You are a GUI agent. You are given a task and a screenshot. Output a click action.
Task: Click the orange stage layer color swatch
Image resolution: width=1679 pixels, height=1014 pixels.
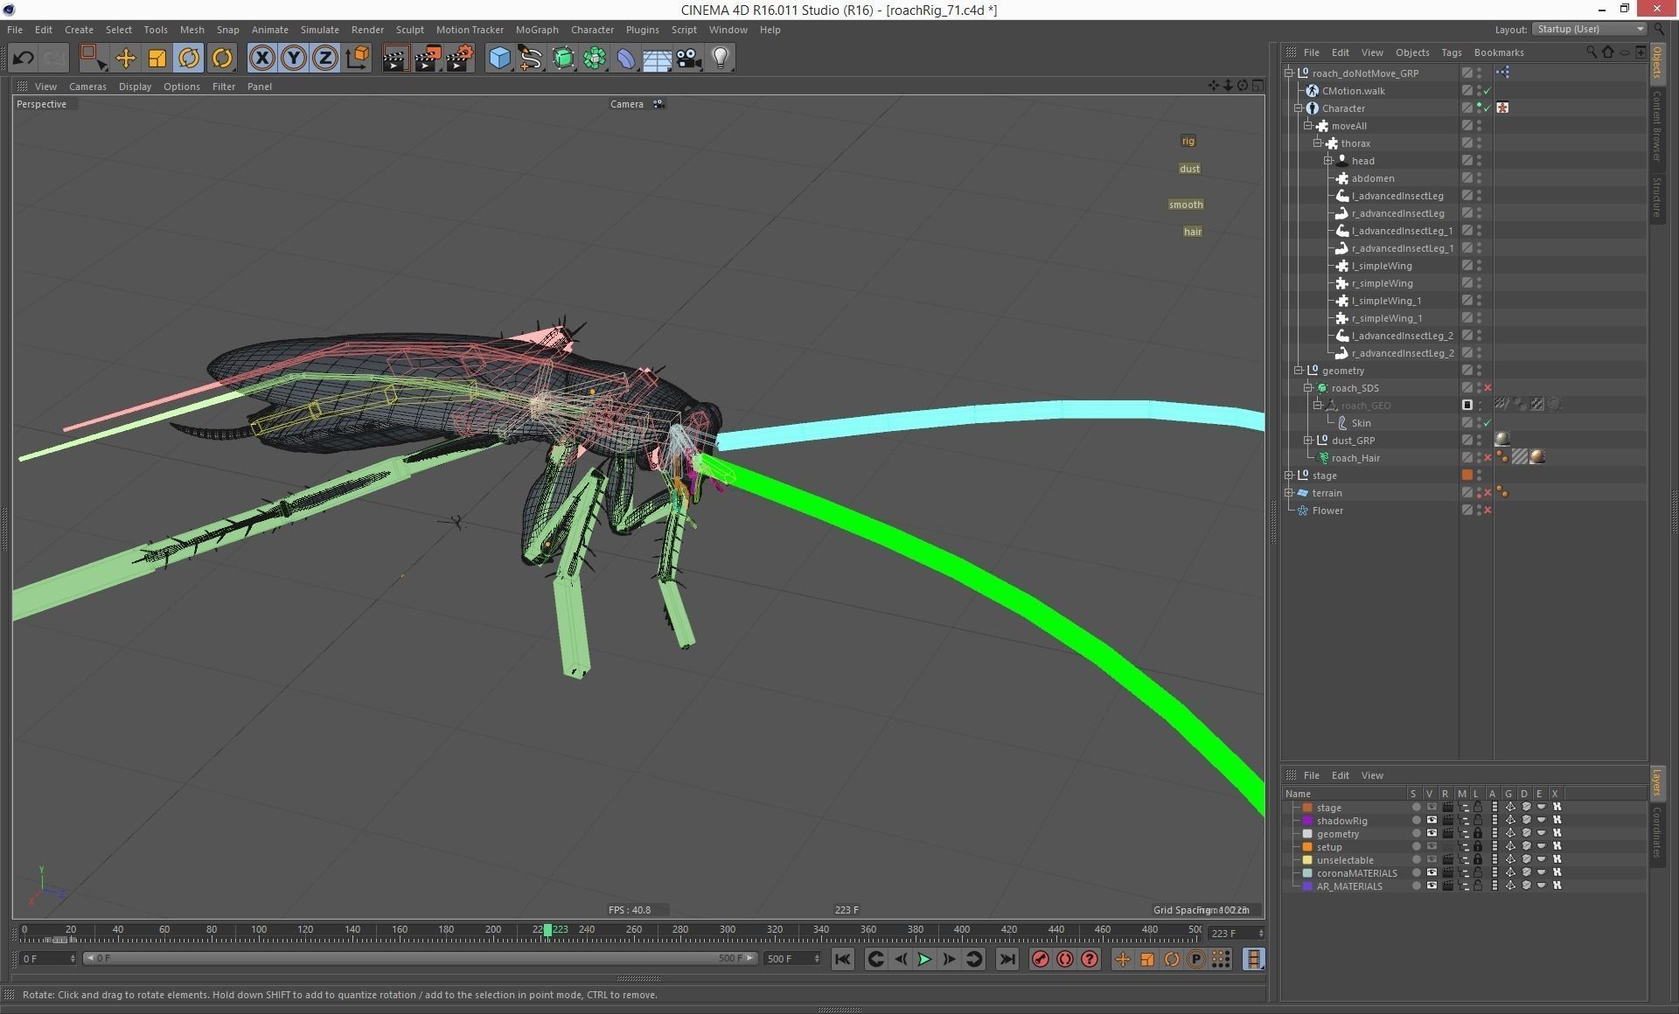(x=1307, y=808)
